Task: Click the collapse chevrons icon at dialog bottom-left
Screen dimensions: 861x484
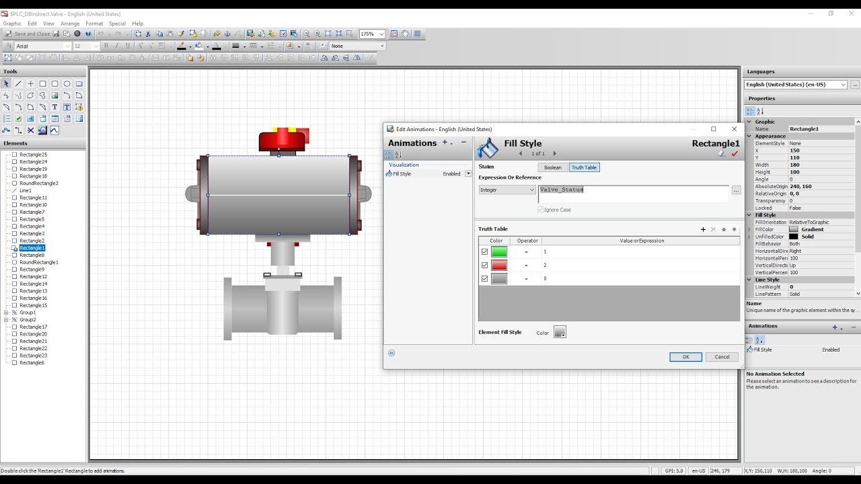Action: click(391, 353)
